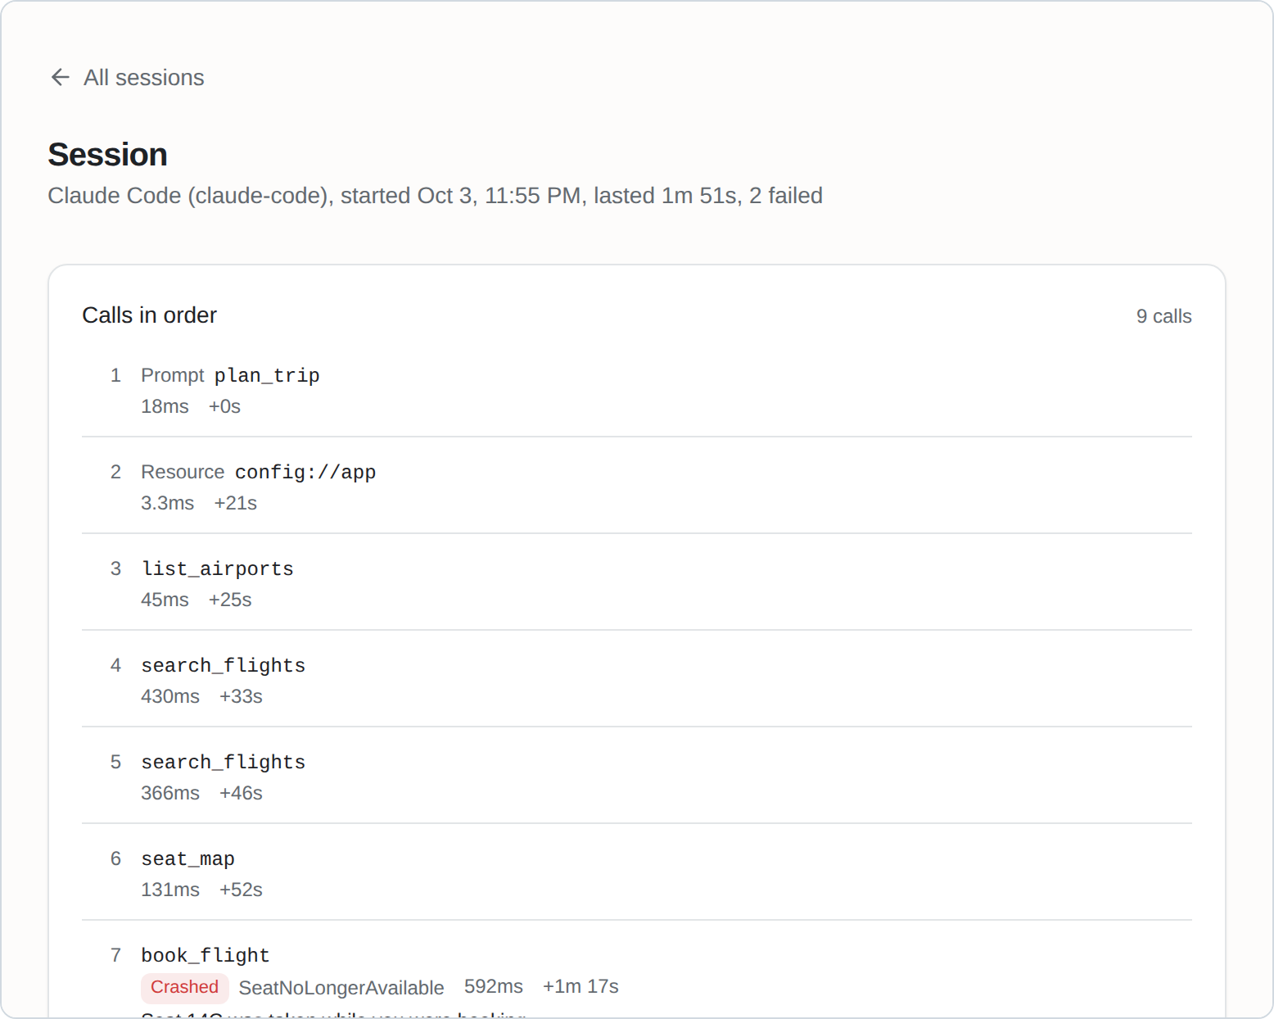Select the plan_trip prompt call
The width and height of the screenshot is (1274, 1019).
point(636,389)
